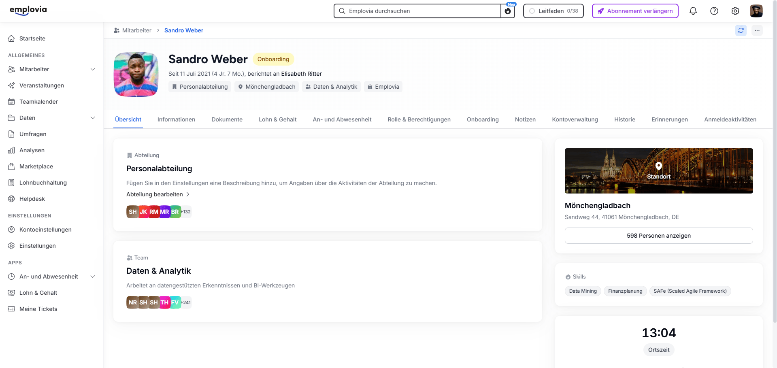This screenshot has height=368, width=777.
Task: Switch to the Dokumente tab
Action: (227, 119)
